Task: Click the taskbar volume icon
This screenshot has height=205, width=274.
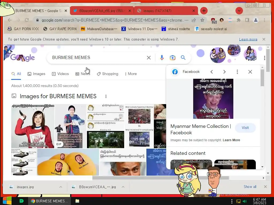Action: point(245,201)
